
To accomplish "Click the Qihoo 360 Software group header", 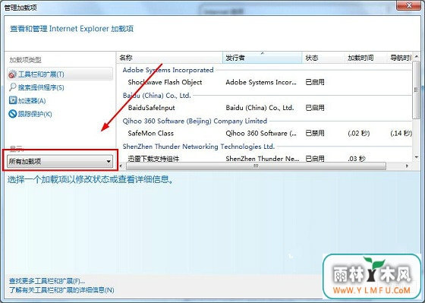I will tap(194, 121).
